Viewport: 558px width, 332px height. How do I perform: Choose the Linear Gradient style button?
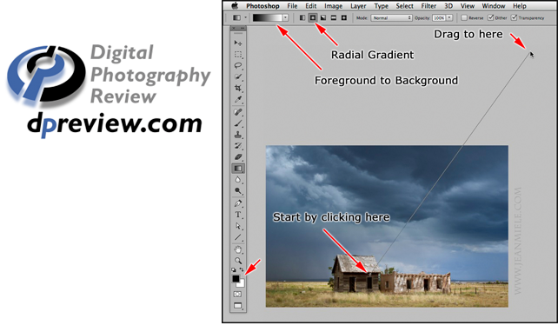click(302, 17)
